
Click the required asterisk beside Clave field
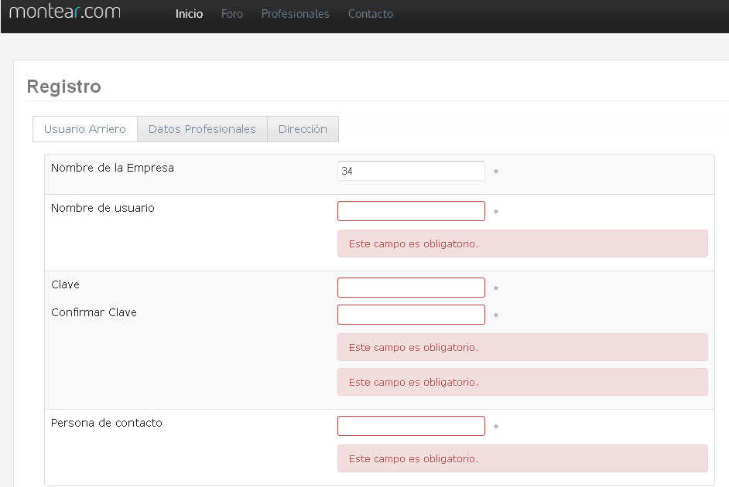coord(496,288)
